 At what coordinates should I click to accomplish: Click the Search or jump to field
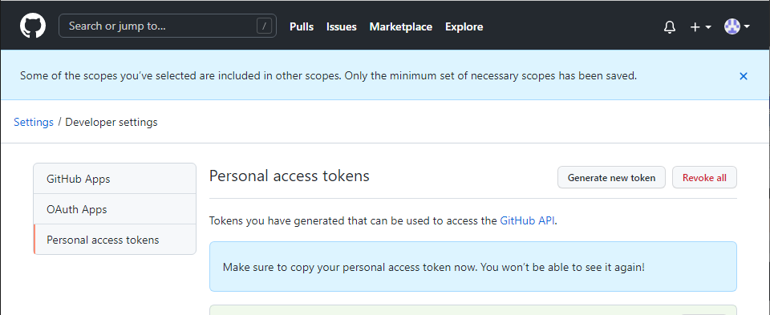[x=168, y=26]
